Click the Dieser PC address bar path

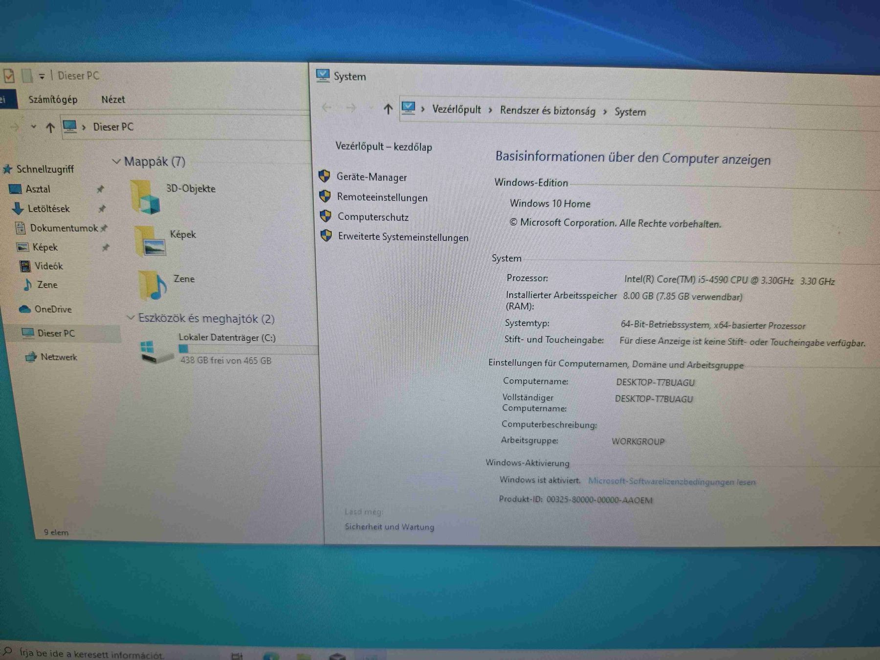click(113, 127)
